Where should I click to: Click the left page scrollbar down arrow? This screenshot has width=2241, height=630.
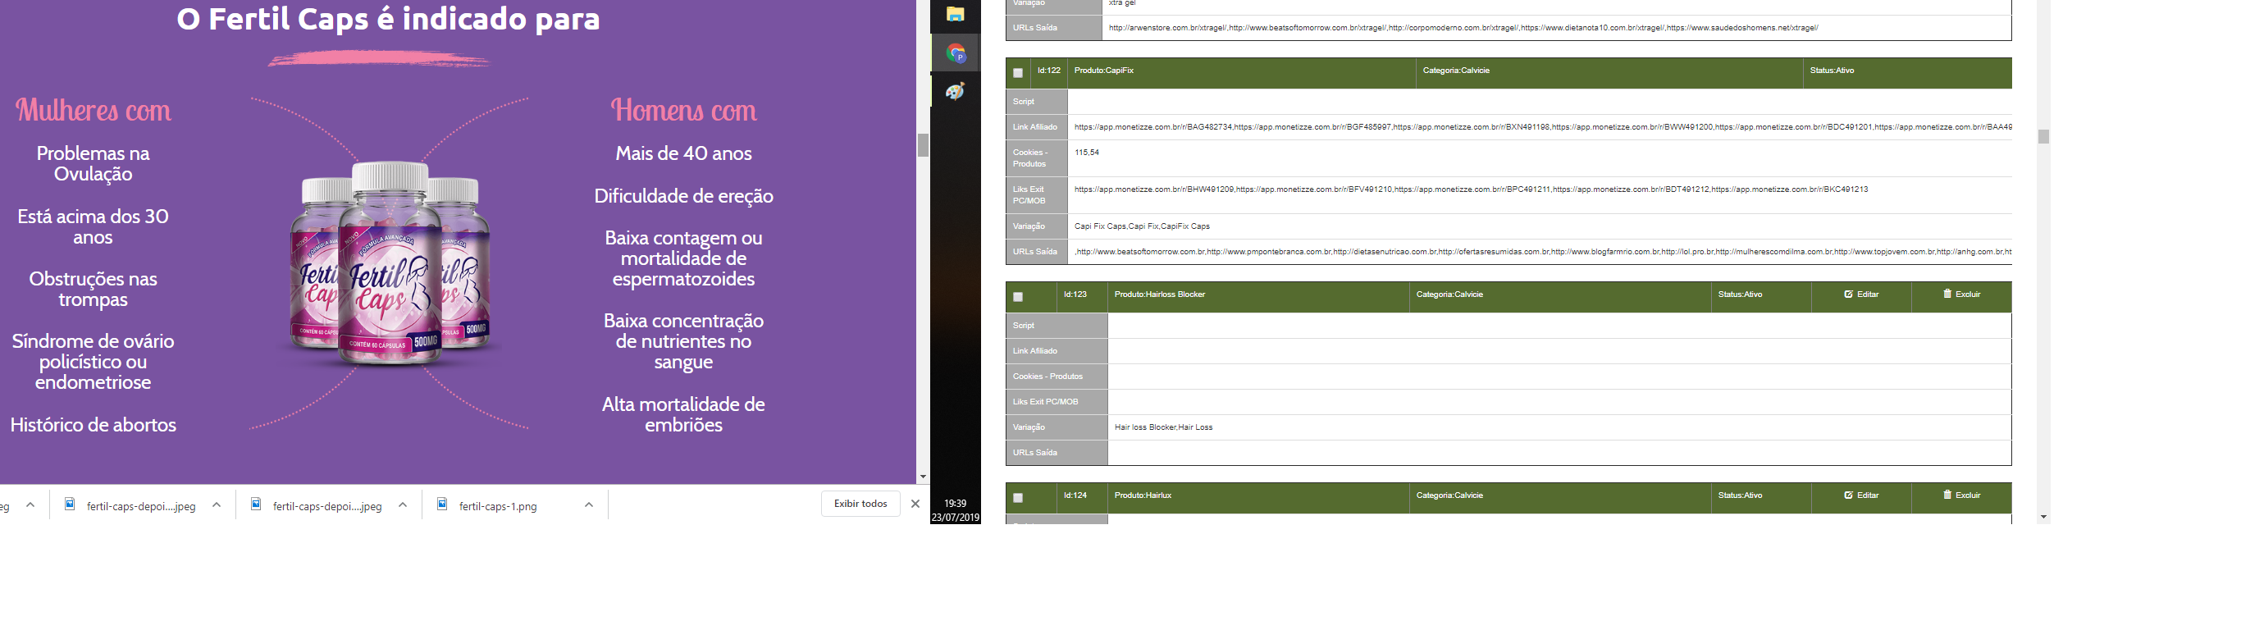923,477
